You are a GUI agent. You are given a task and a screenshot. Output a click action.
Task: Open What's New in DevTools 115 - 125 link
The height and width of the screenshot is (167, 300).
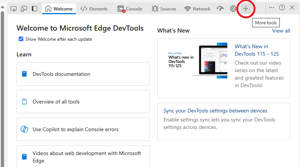click(257, 50)
